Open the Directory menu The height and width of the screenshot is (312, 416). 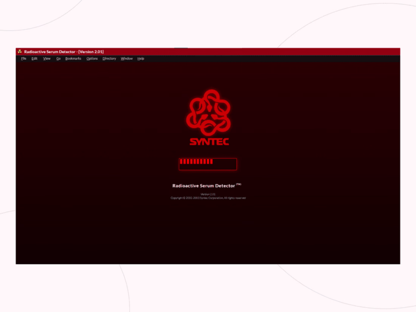pyautogui.click(x=109, y=59)
